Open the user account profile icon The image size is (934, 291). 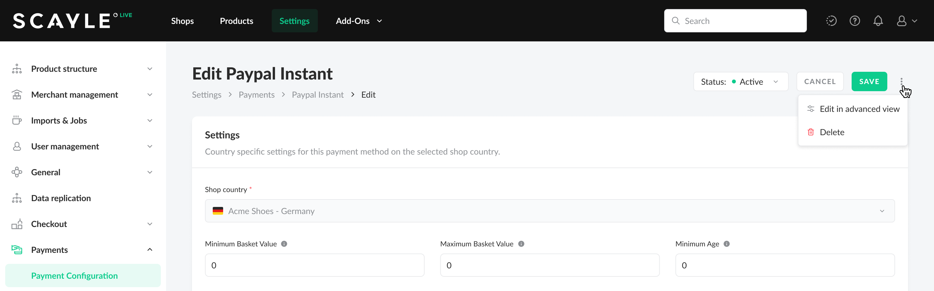[x=906, y=21]
